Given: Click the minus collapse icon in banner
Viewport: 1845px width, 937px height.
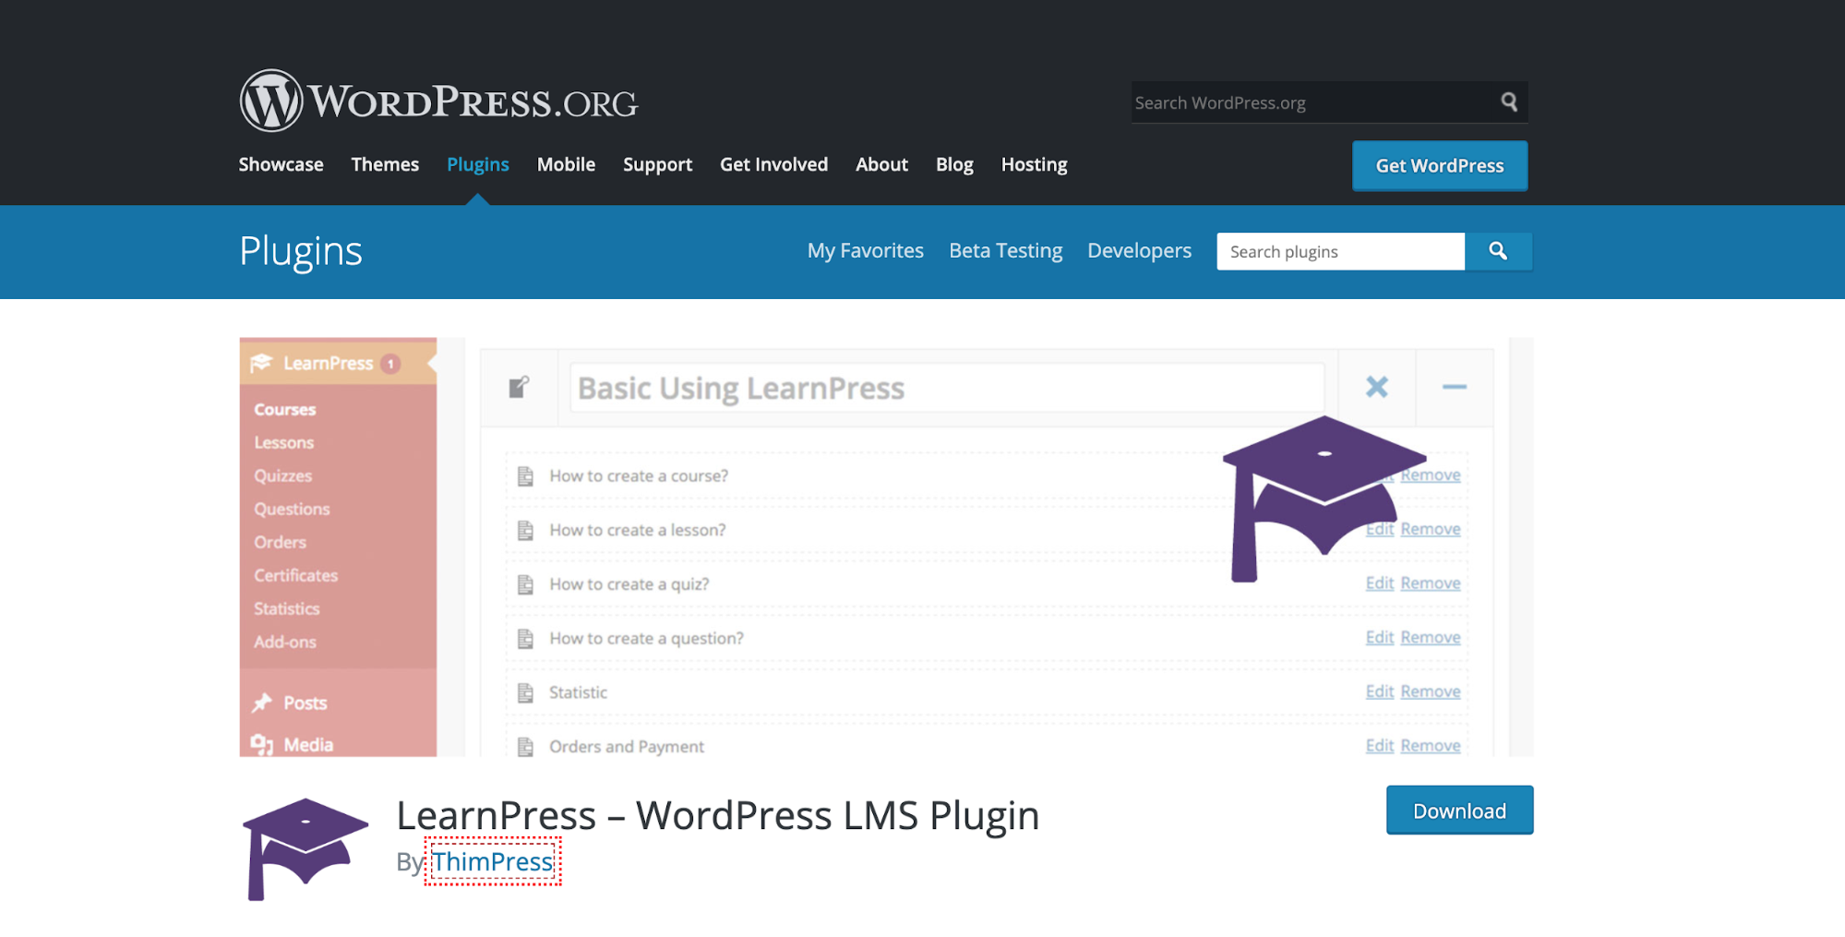Looking at the screenshot, I should (x=1454, y=387).
